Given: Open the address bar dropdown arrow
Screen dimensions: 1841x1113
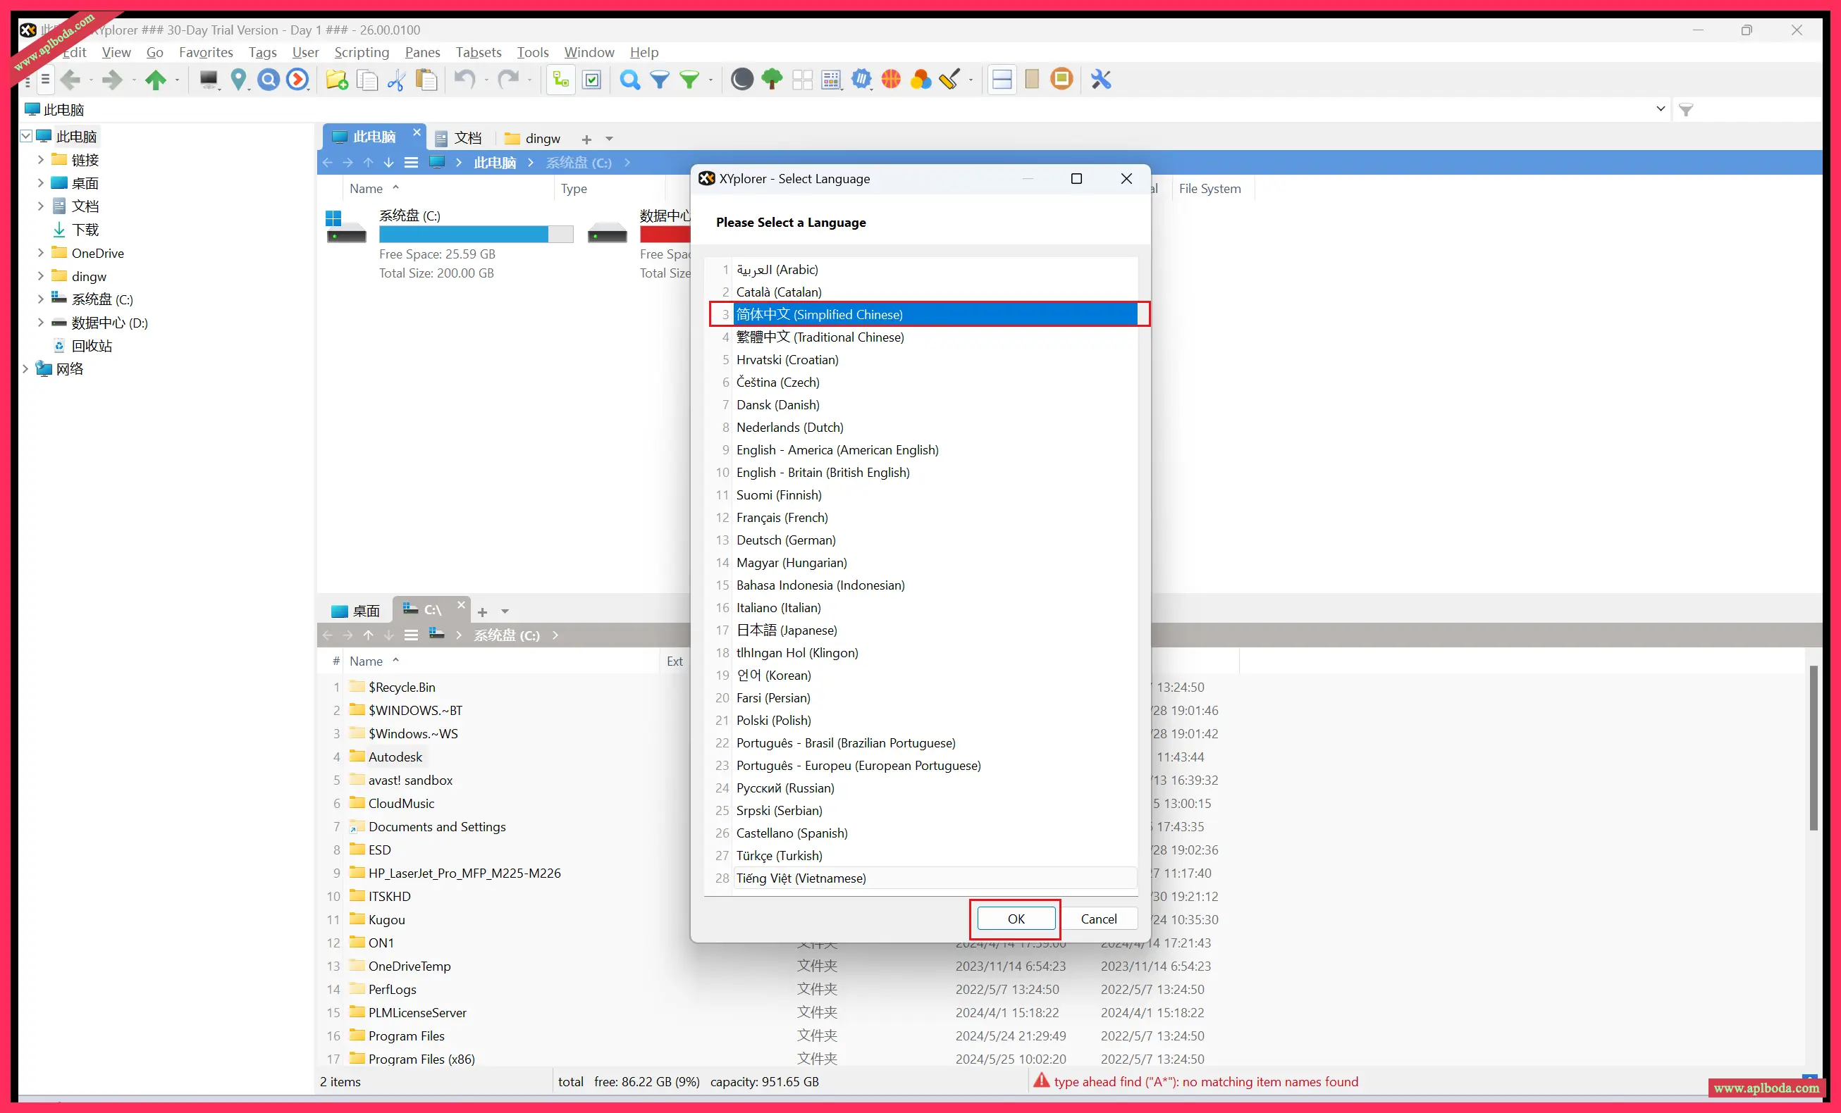Looking at the screenshot, I should pyautogui.click(x=1660, y=109).
